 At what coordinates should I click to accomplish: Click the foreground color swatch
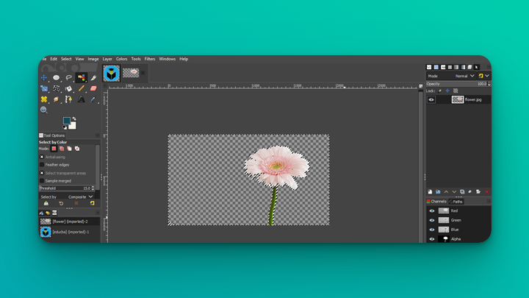coord(66,121)
